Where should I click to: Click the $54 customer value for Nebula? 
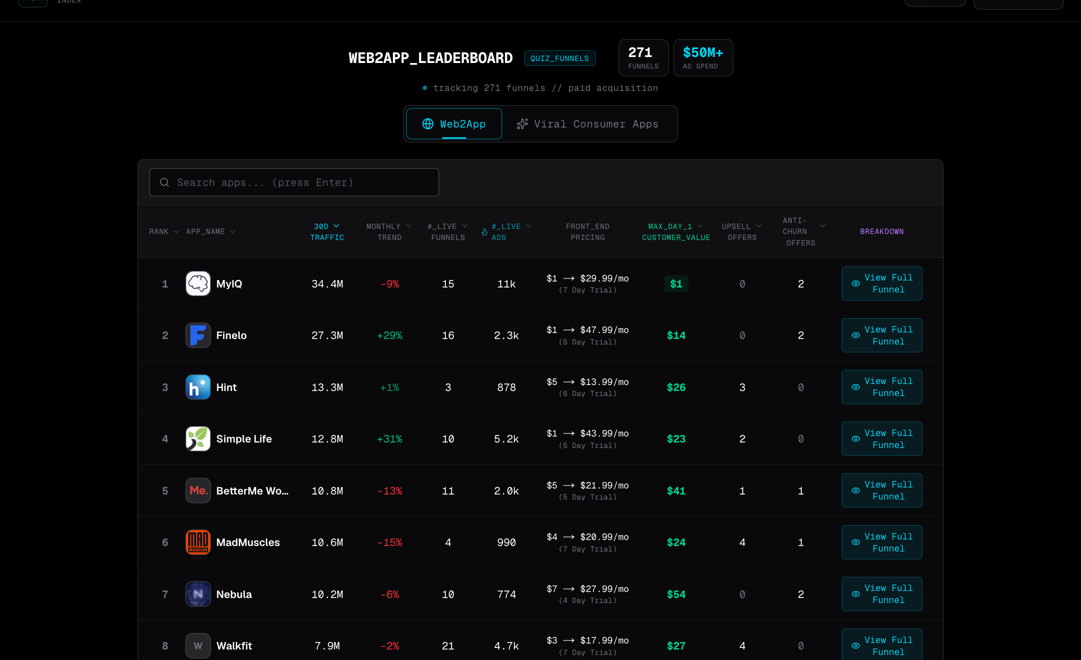pos(676,594)
